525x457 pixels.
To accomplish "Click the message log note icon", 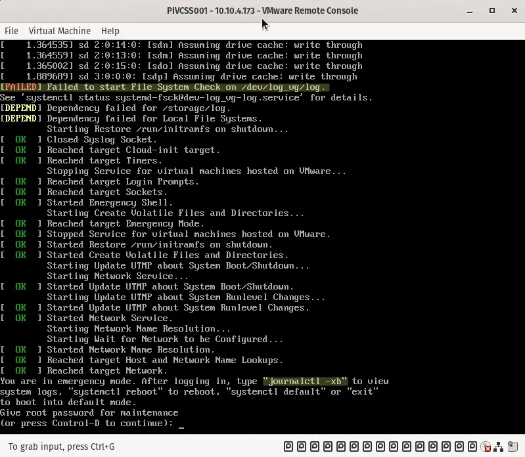I will pos(513,446).
